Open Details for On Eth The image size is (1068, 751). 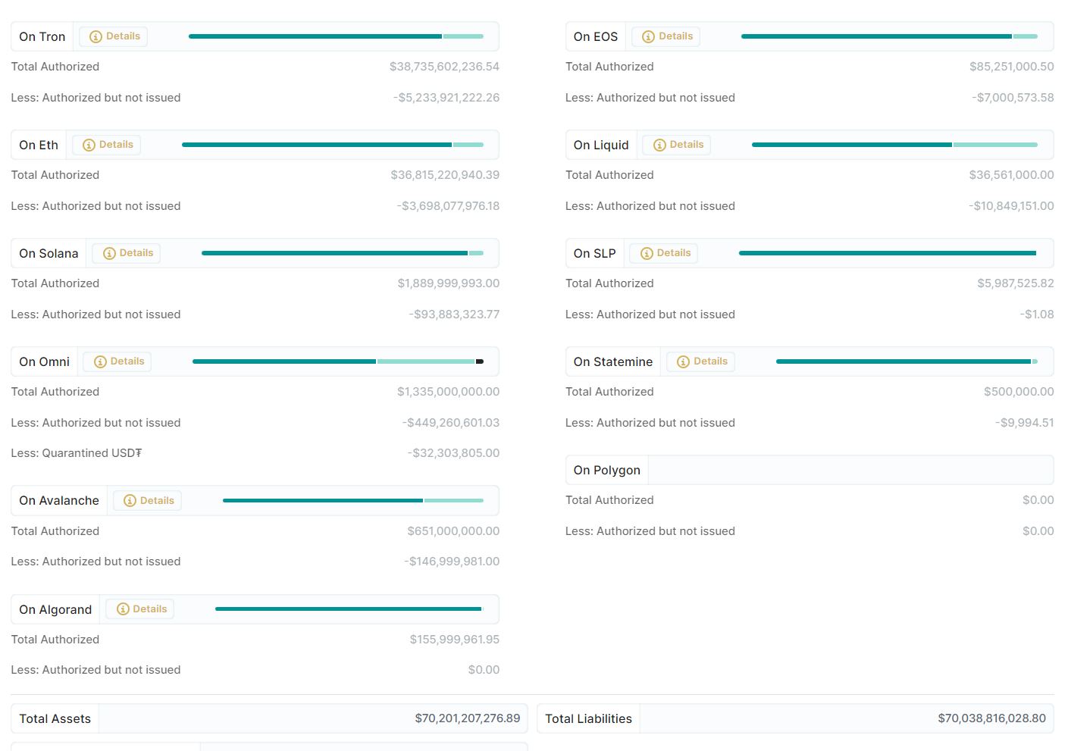[107, 145]
